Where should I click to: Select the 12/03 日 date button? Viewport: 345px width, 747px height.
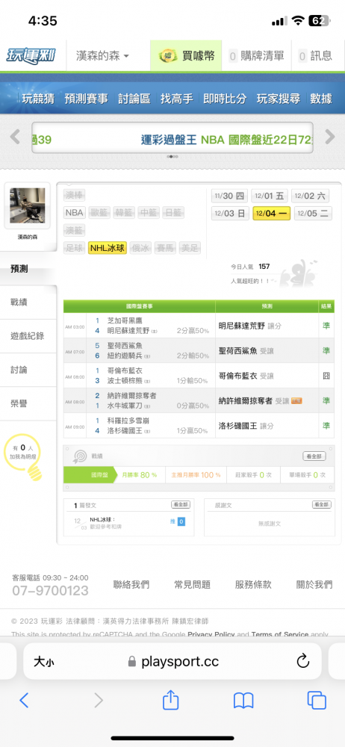coord(230,214)
